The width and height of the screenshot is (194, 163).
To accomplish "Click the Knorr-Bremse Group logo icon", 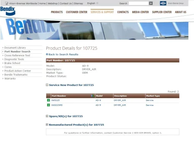I will tap(163, 3).
